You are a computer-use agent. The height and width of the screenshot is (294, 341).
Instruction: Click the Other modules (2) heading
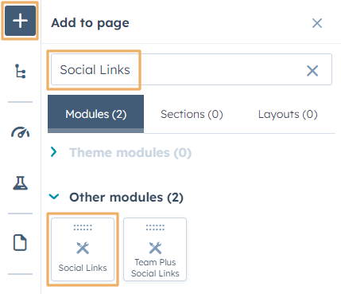pos(126,198)
